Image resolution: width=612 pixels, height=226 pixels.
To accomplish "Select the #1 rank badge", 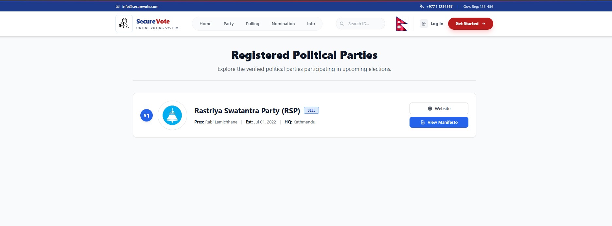I will (146, 115).
